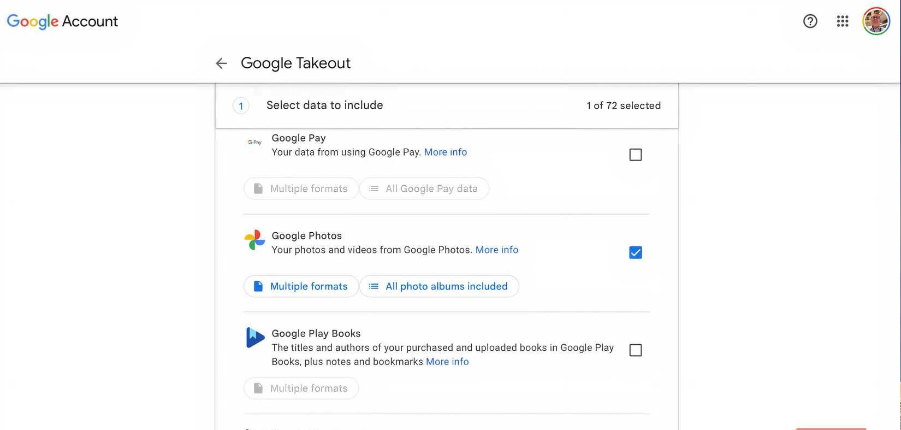The image size is (901, 430).
Task: Uncheck the Google Photos checkbox
Action: coord(635,252)
